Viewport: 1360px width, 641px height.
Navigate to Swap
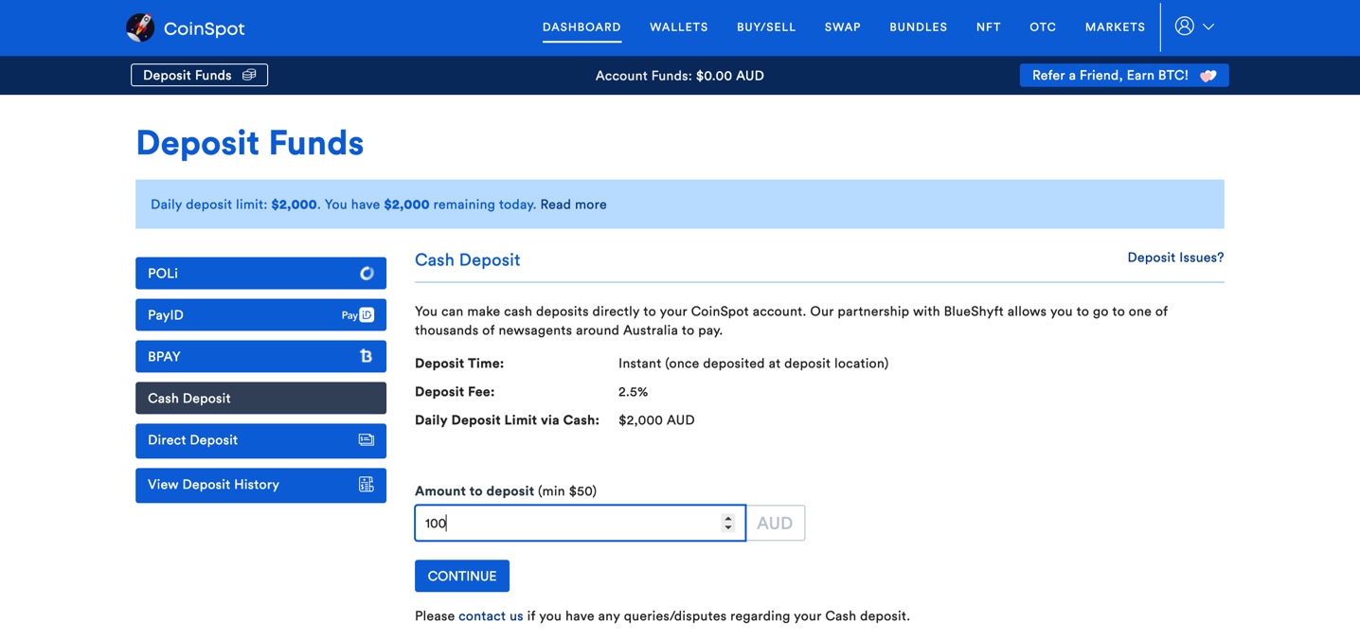click(x=843, y=27)
